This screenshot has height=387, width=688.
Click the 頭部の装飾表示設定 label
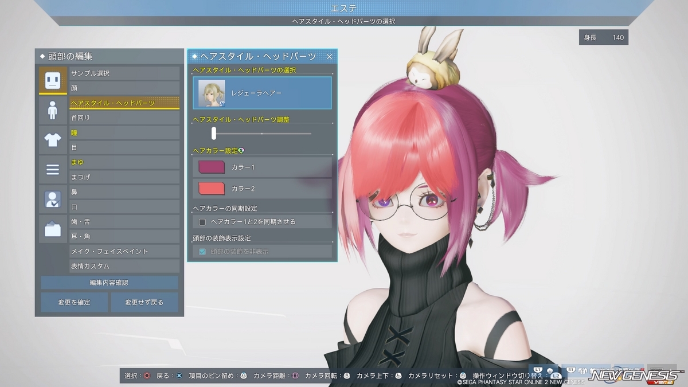click(x=222, y=238)
